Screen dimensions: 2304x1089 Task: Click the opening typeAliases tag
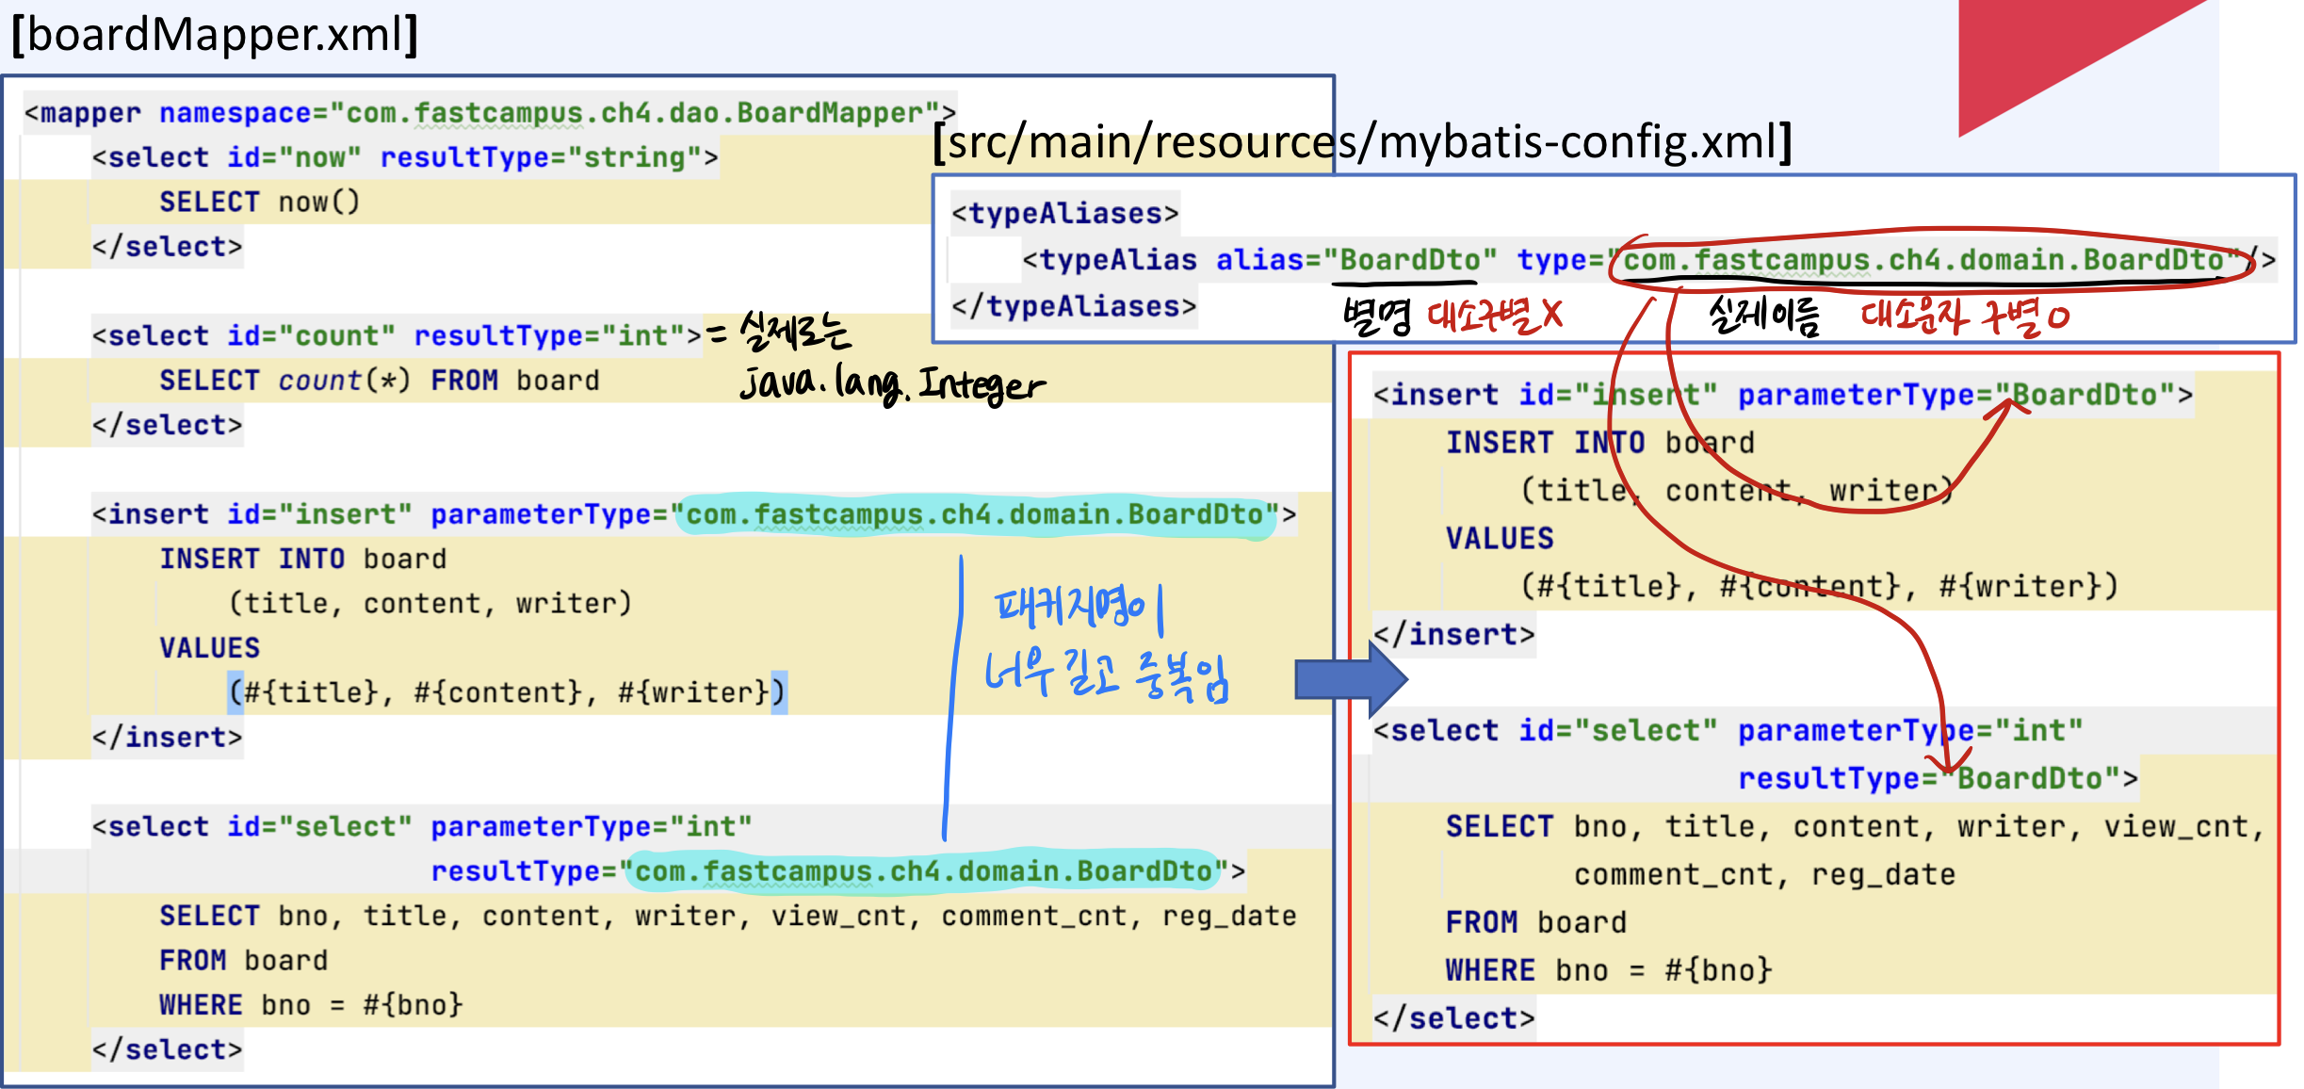click(x=1064, y=214)
